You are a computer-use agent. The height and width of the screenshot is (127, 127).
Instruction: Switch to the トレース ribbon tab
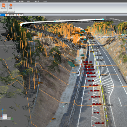pyautogui.click(x=45, y=1)
